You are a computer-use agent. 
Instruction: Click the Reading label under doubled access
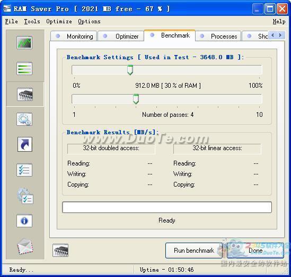[x=78, y=163]
